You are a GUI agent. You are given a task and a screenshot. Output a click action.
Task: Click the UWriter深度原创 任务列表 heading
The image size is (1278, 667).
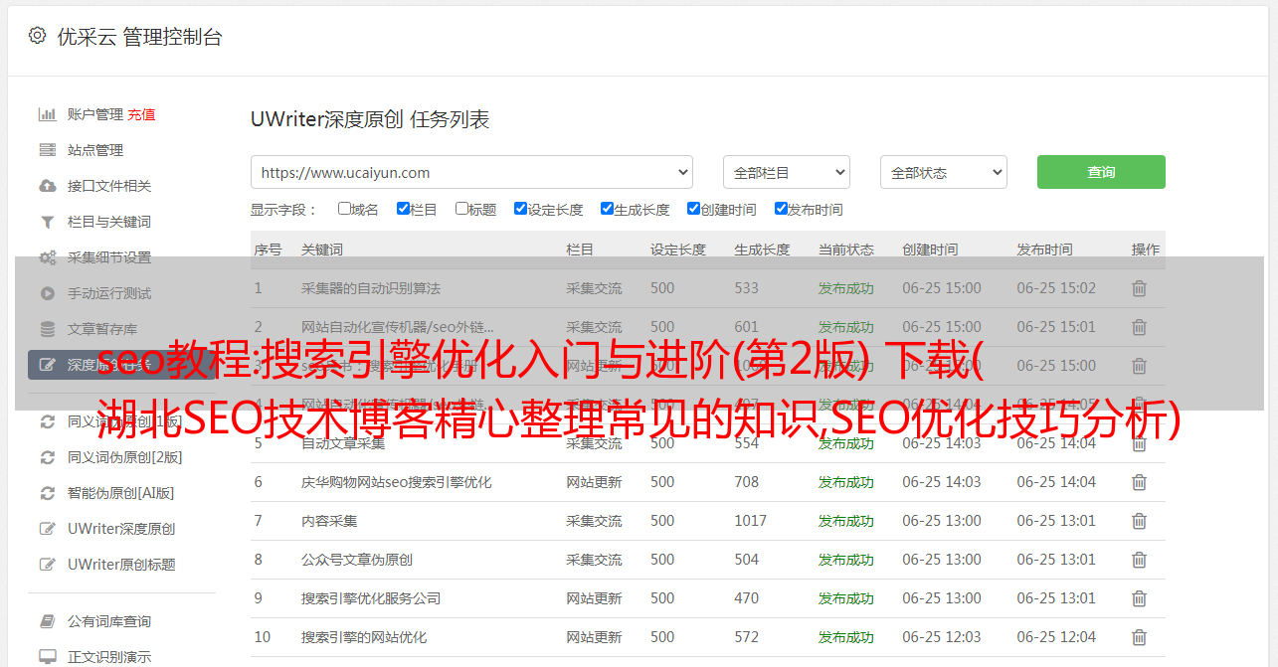pyautogui.click(x=370, y=119)
